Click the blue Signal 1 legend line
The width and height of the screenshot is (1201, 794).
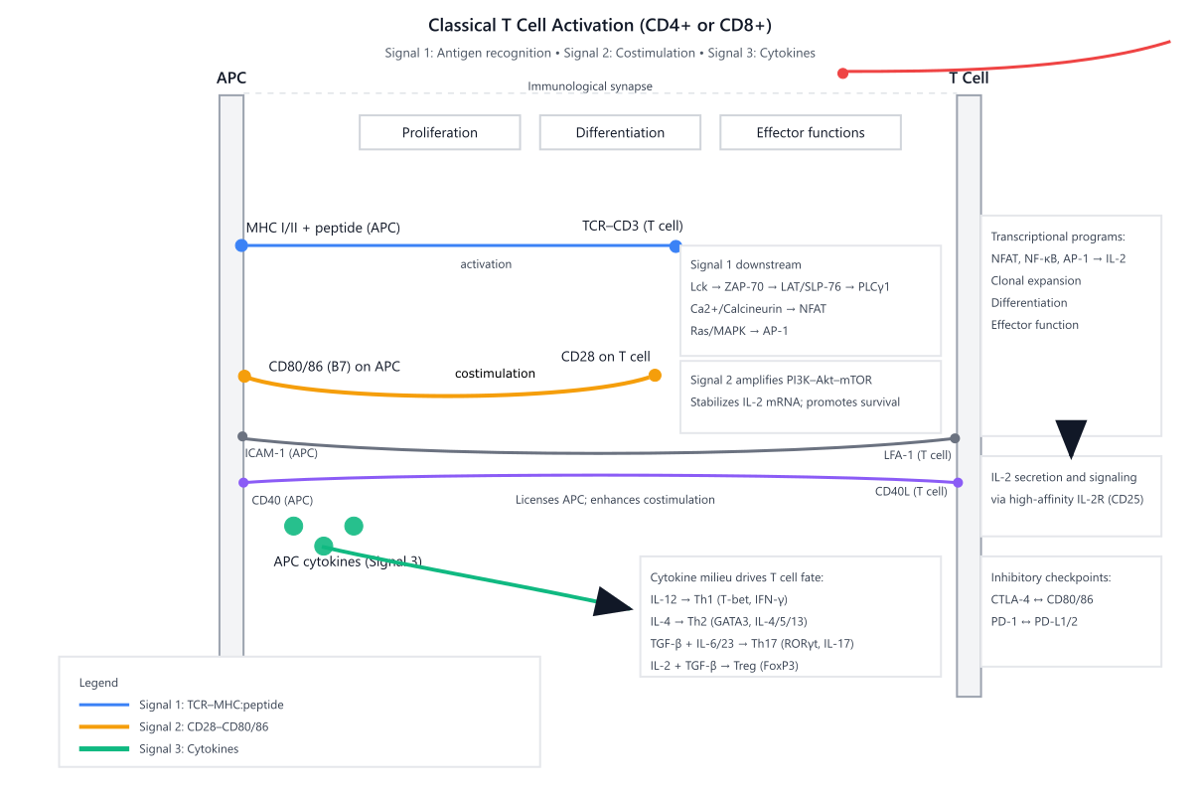click(x=103, y=705)
